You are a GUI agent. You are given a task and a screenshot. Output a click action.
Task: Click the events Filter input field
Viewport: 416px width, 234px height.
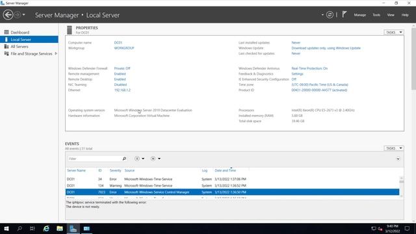[x=94, y=159]
